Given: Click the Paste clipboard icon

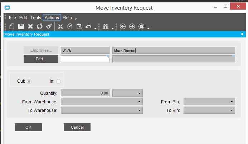Looking at the screenshot, I should [79, 26].
